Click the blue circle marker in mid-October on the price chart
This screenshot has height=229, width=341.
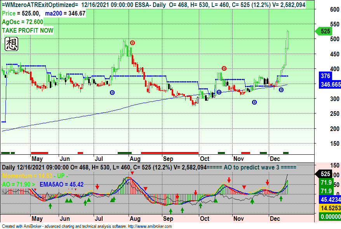pos(219,92)
